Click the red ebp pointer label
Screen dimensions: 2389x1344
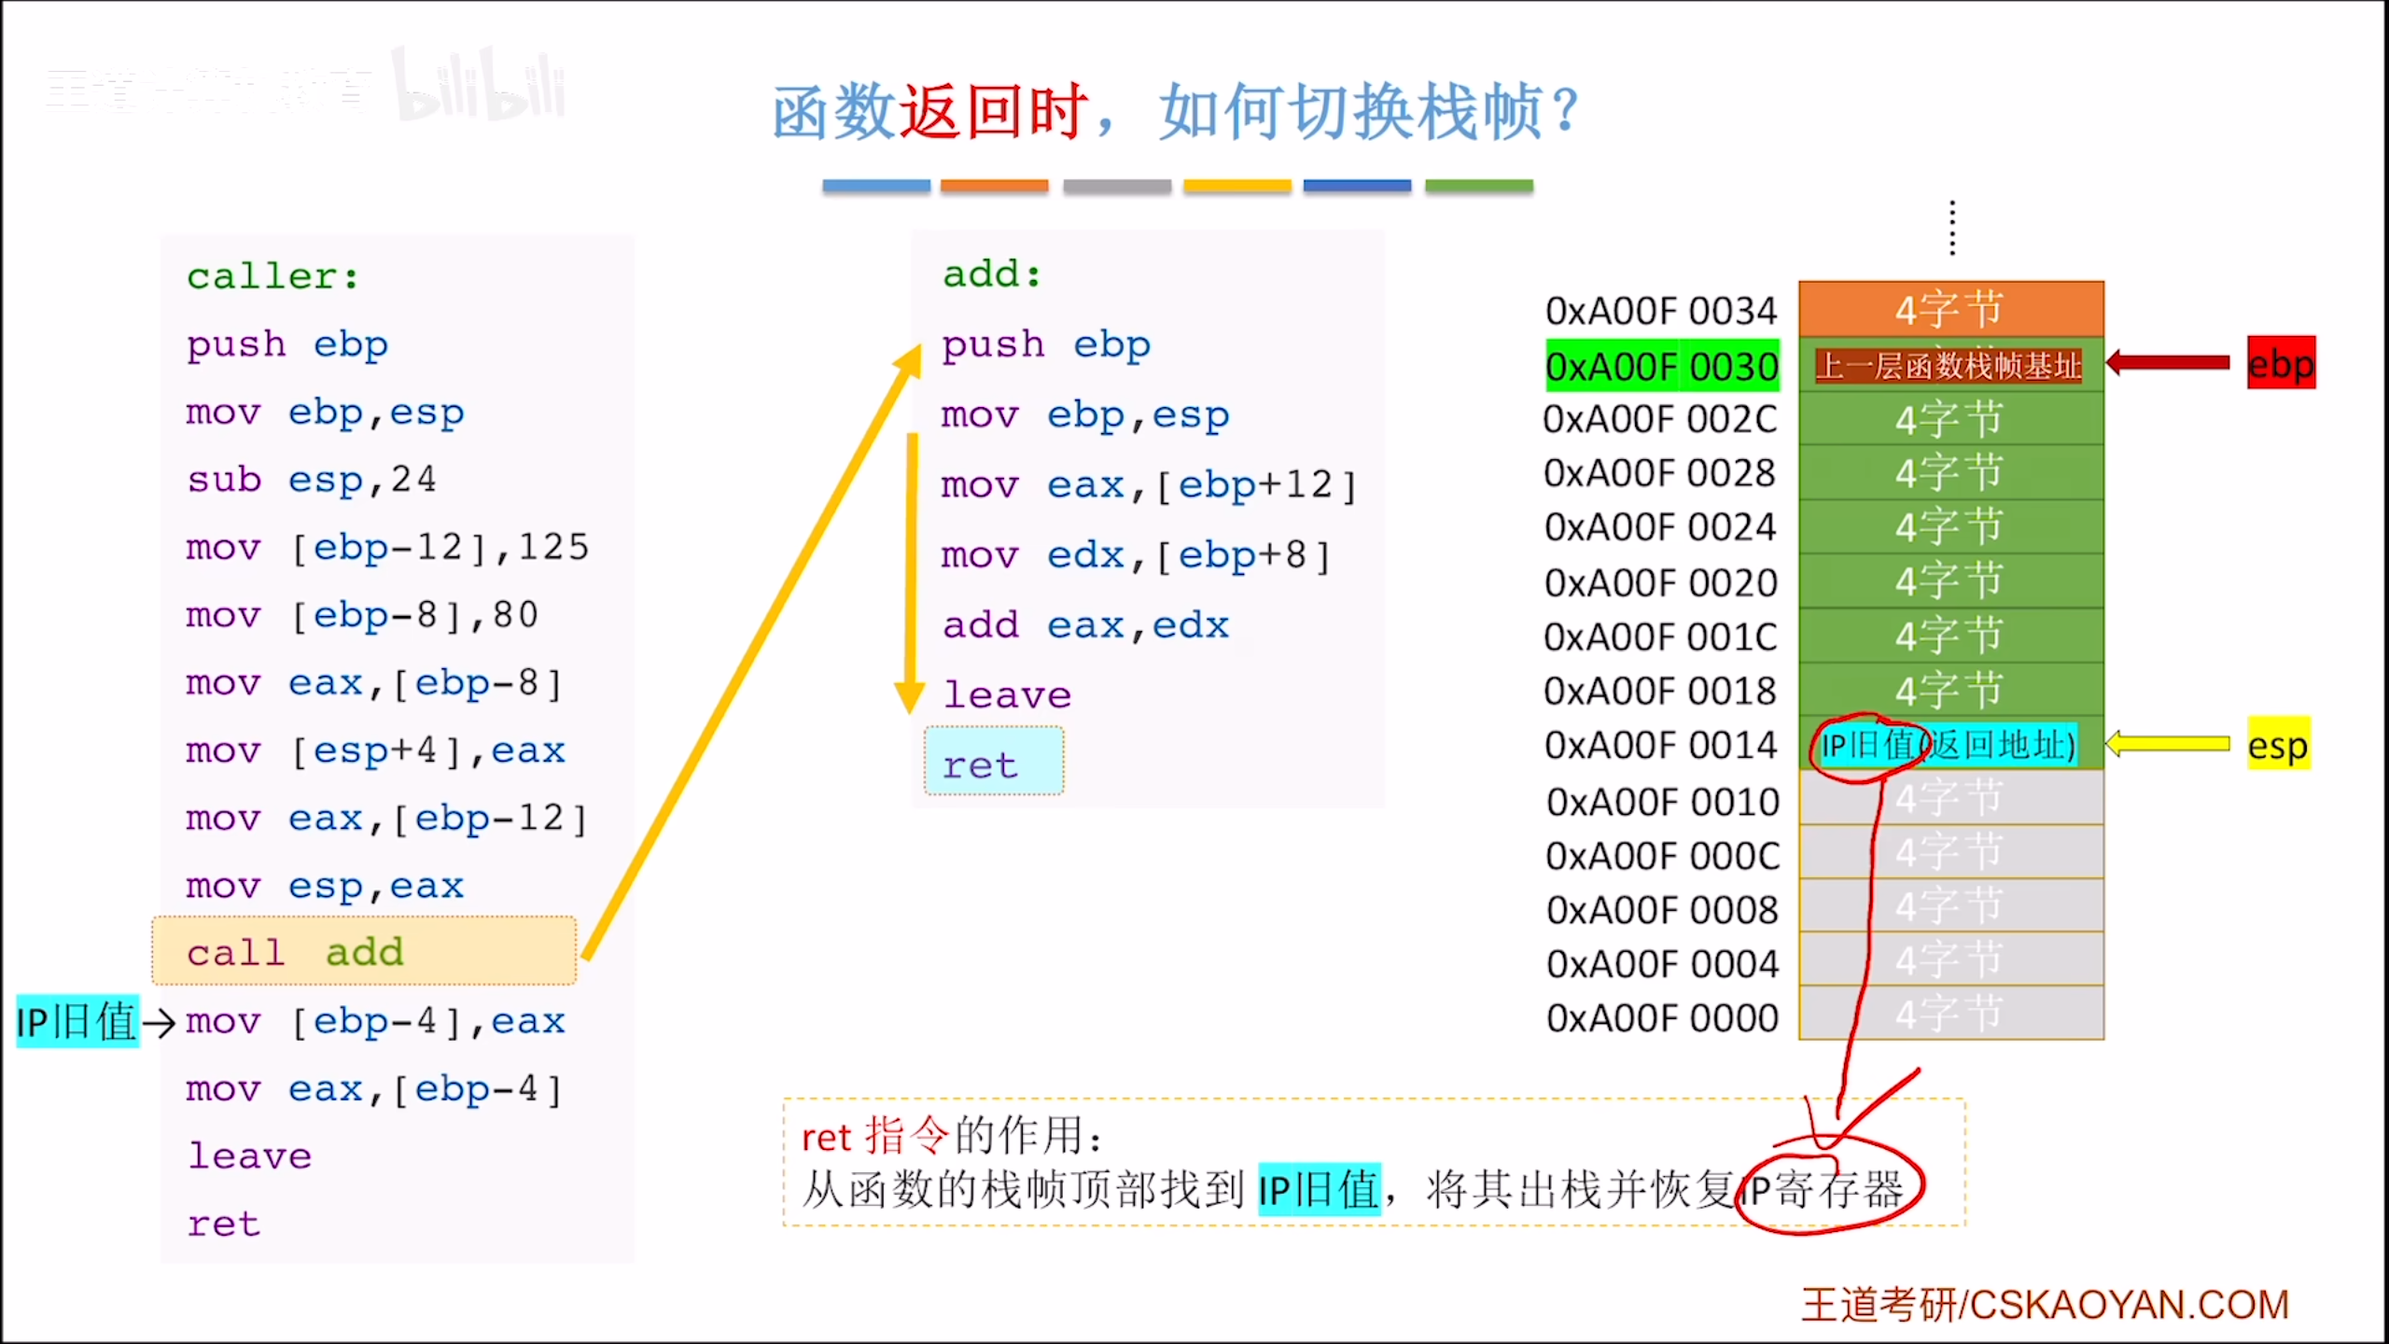click(x=2280, y=363)
